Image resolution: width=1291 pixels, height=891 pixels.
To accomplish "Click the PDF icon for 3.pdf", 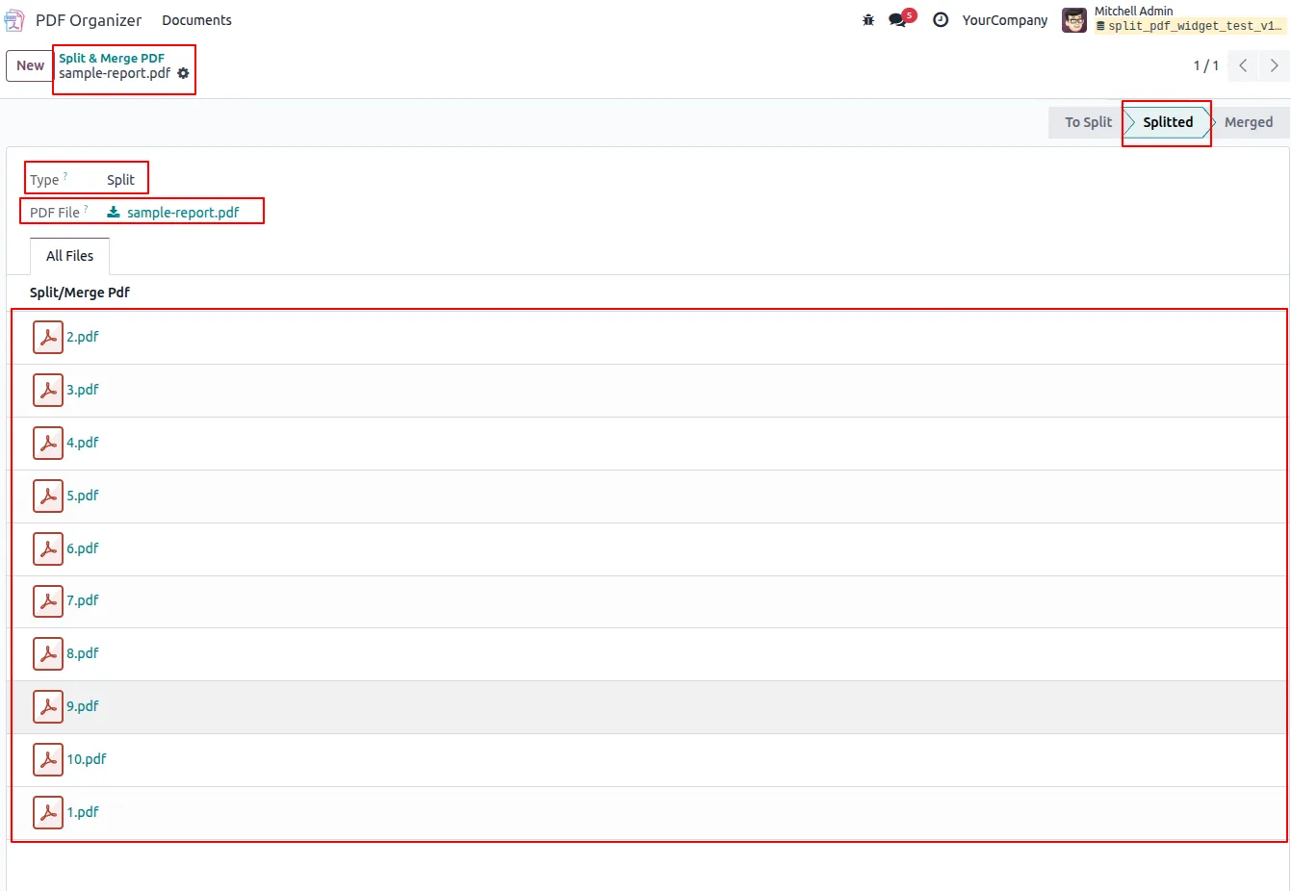I will coord(48,390).
